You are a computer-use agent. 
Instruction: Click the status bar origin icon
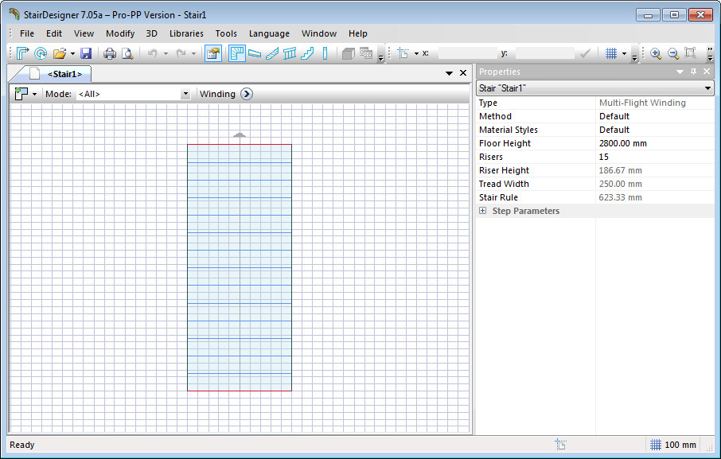(560, 445)
